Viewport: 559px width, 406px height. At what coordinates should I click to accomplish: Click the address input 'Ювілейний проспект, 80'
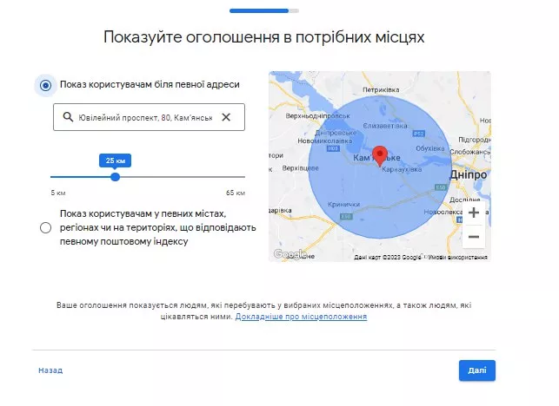[149, 117]
